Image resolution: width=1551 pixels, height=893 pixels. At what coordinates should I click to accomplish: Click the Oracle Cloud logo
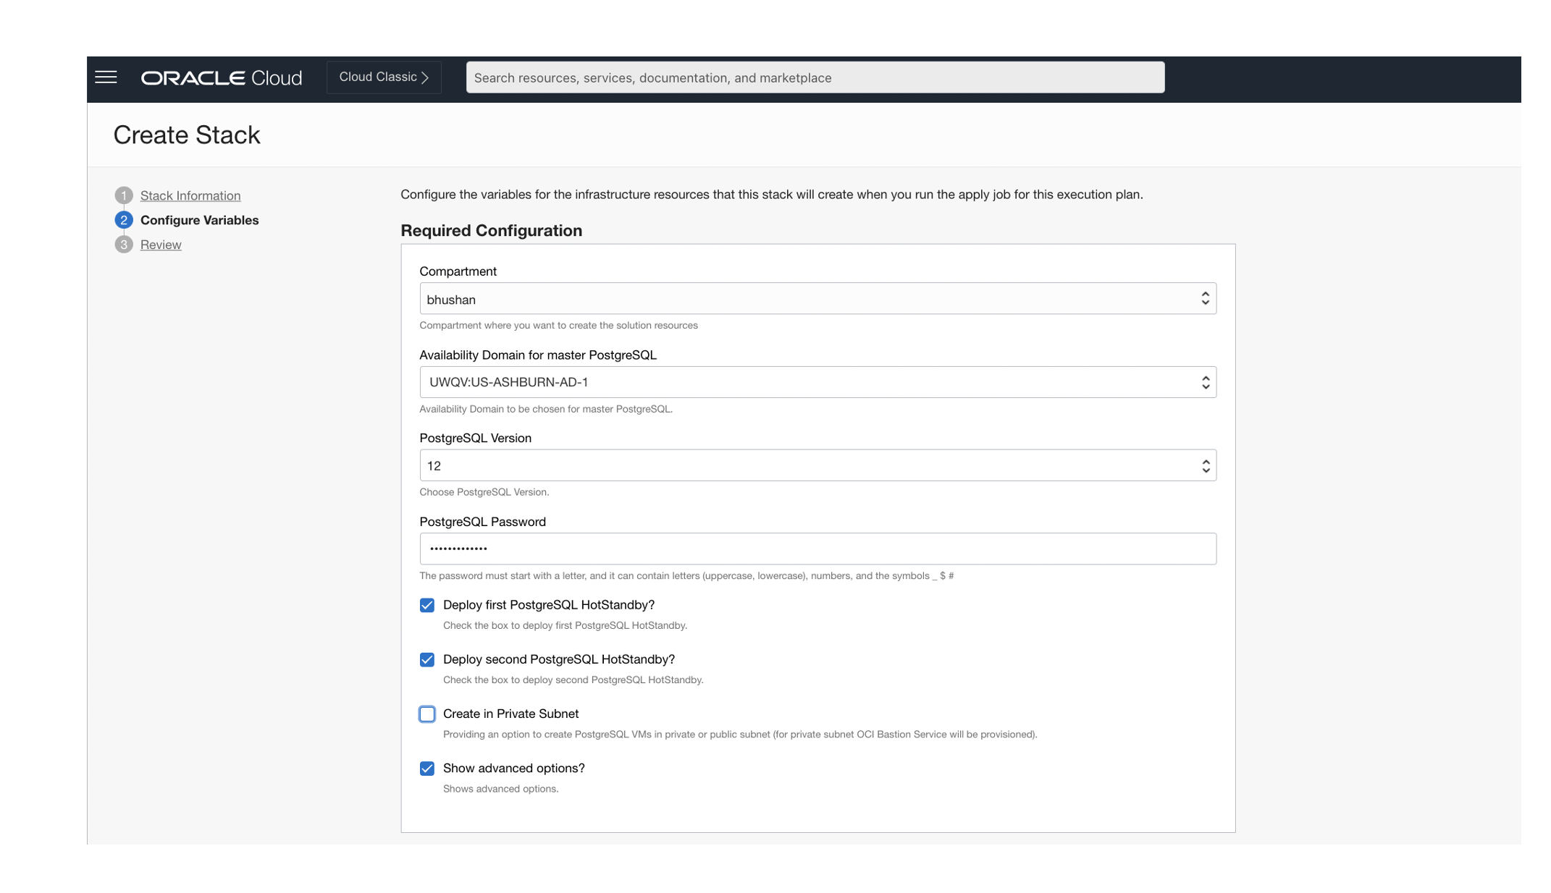(x=221, y=77)
